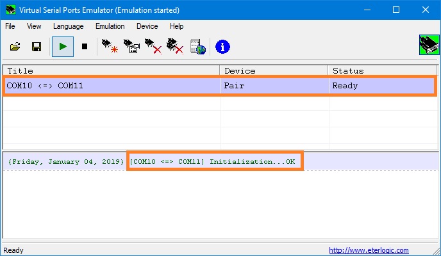Screen dimensions: 441x256
Task: Click the globe document toolbar icon
Action: (x=197, y=47)
